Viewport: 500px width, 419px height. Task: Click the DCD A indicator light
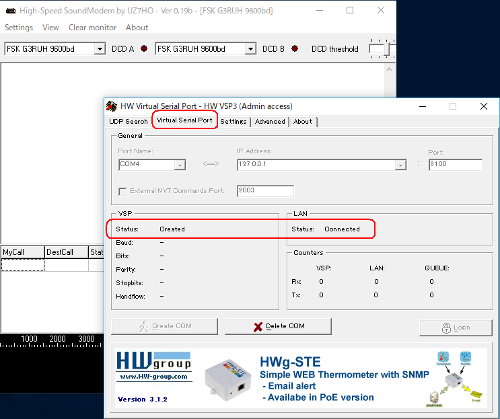pyautogui.click(x=144, y=48)
